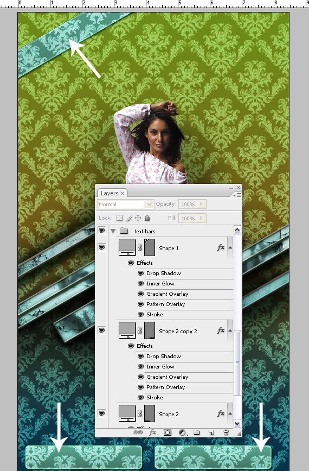Toggle all Effects visibility on Shape 2 copy 2

click(x=131, y=346)
